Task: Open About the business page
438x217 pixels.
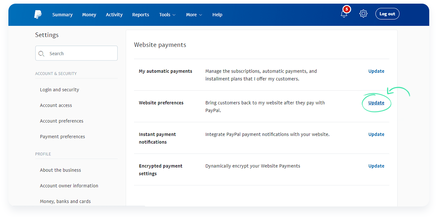Action: click(61, 170)
